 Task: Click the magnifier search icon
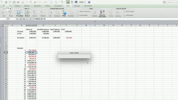[164, 2]
